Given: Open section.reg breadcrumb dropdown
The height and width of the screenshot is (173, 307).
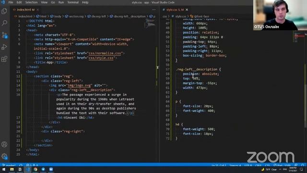Looking at the screenshot, I should point(74,16).
